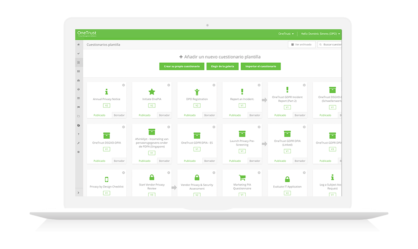
Task: Select Publicado tab on Launch Privacy Pre-Screening
Action: (235, 161)
